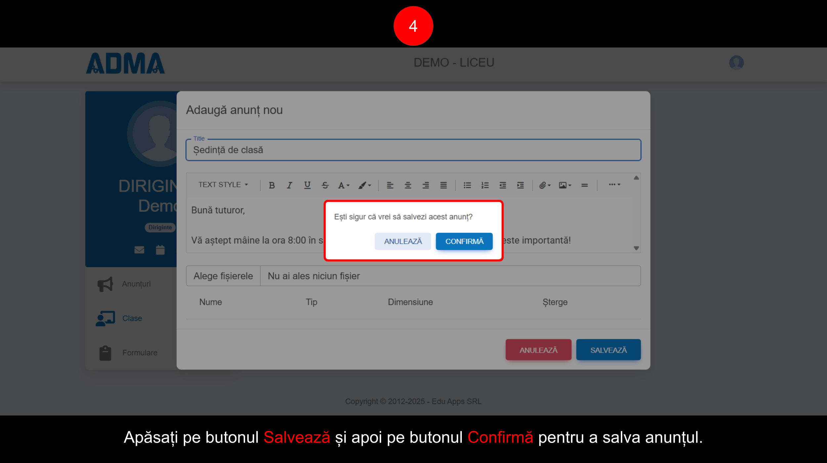Click Anulează in the confirmation dialog
This screenshot has height=463, width=827.
click(403, 241)
